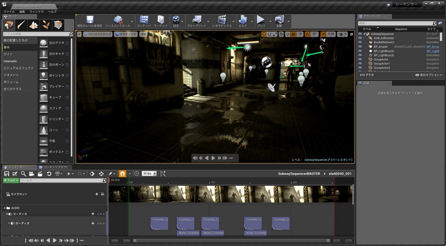Select the Geometry Editing mode icon
The image size is (446, 246).
59,25
